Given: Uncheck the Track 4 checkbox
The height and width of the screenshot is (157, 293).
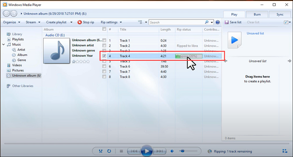Looking at the screenshot, I should (x=104, y=56).
